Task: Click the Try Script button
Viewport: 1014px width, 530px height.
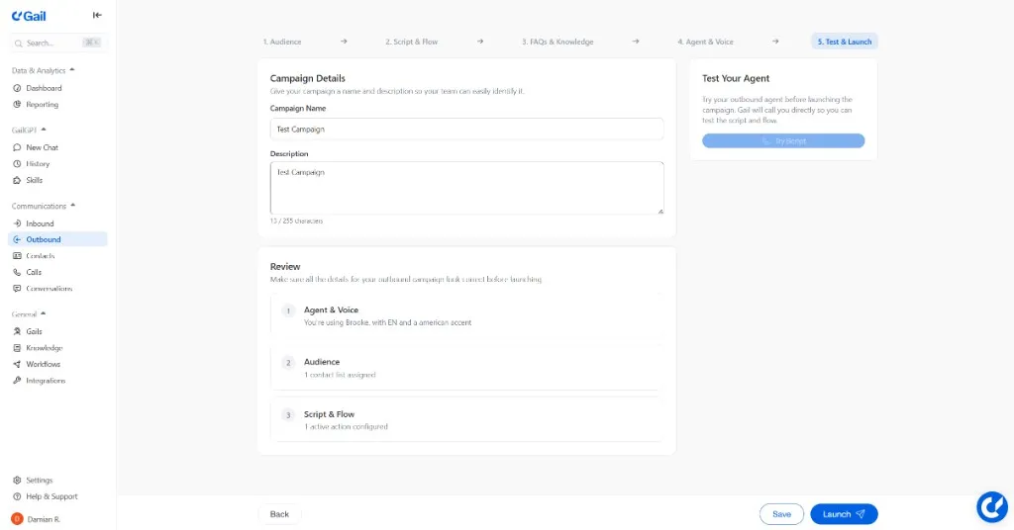Action: coord(783,140)
